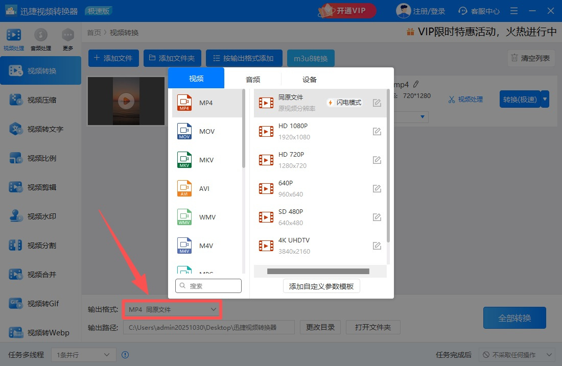Click the 全部转换 button
The image size is (562, 366).
(x=514, y=318)
